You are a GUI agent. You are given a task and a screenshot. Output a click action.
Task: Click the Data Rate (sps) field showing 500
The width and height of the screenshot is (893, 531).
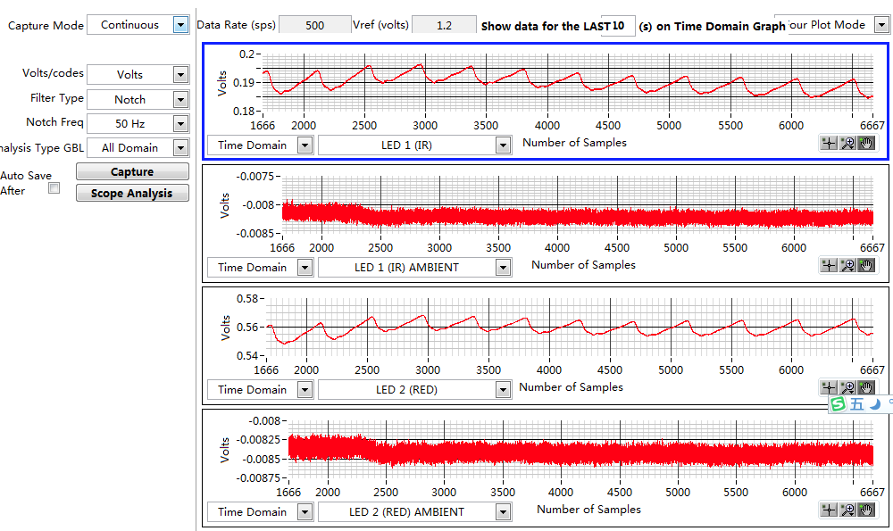click(x=314, y=25)
